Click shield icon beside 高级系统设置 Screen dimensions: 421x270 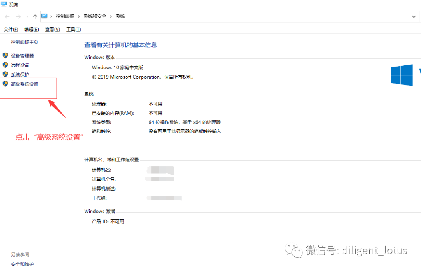[5, 84]
